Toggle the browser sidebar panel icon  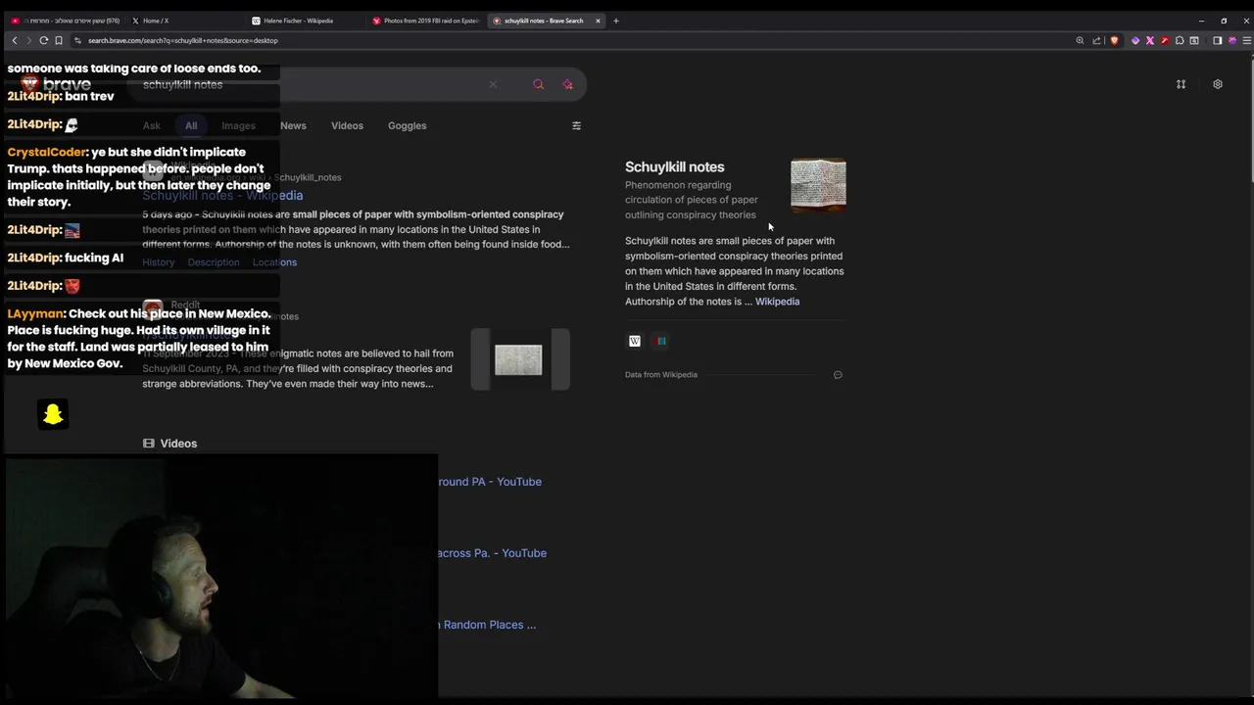[1217, 40]
